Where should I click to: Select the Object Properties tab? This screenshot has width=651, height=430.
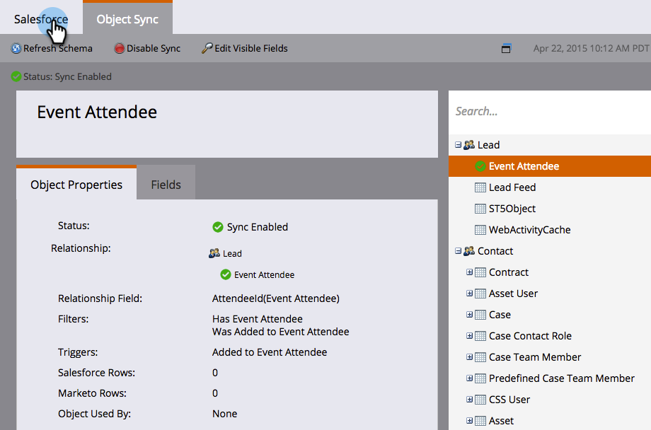tap(76, 185)
